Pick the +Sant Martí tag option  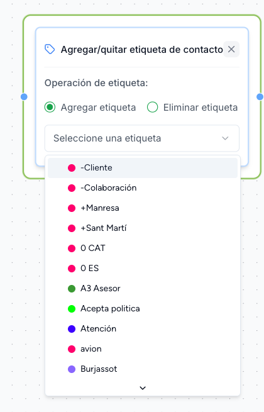[x=143, y=228]
